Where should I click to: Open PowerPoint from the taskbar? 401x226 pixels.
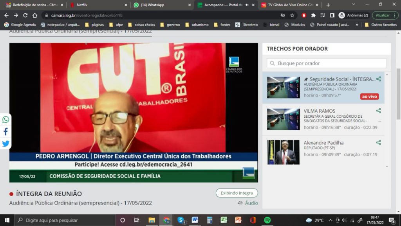pyautogui.click(x=238, y=220)
